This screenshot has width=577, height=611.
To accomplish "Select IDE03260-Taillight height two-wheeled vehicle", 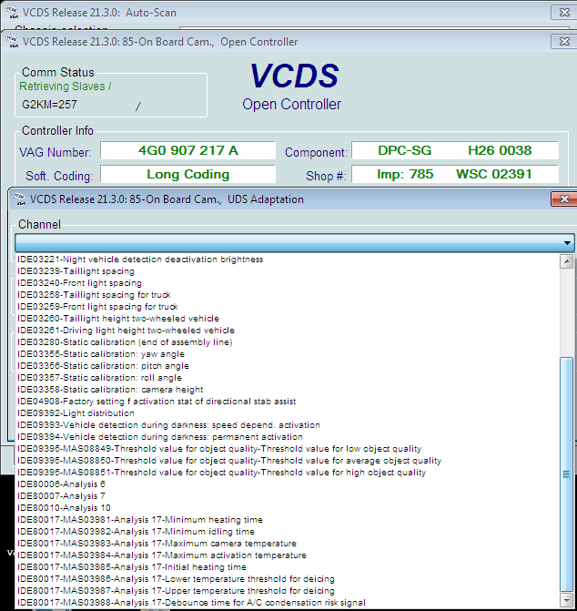I will pyautogui.click(x=288, y=319).
